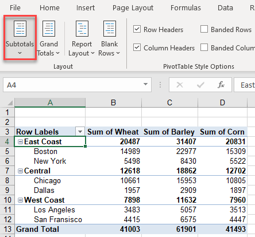The image size is (255, 237).
Task: Select the cell with value 20831
Action: pyautogui.click(x=222, y=141)
